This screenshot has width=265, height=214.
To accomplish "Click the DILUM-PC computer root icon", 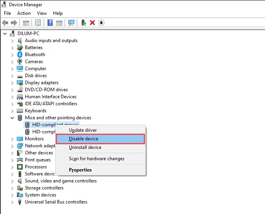I will [12, 34].
